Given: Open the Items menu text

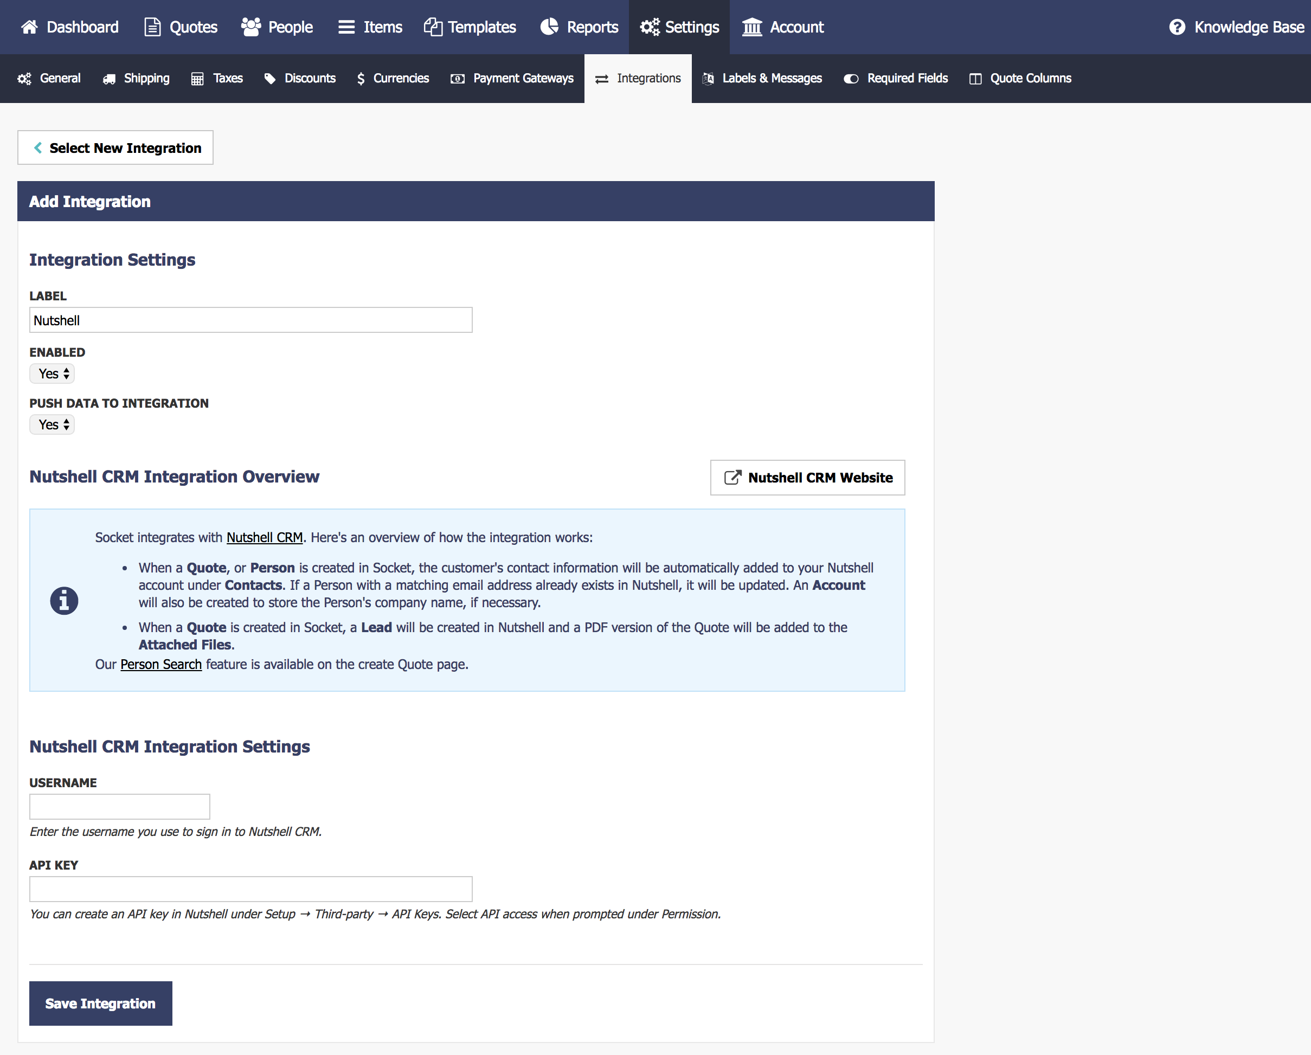Looking at the screenshot, I should point(383,27).
